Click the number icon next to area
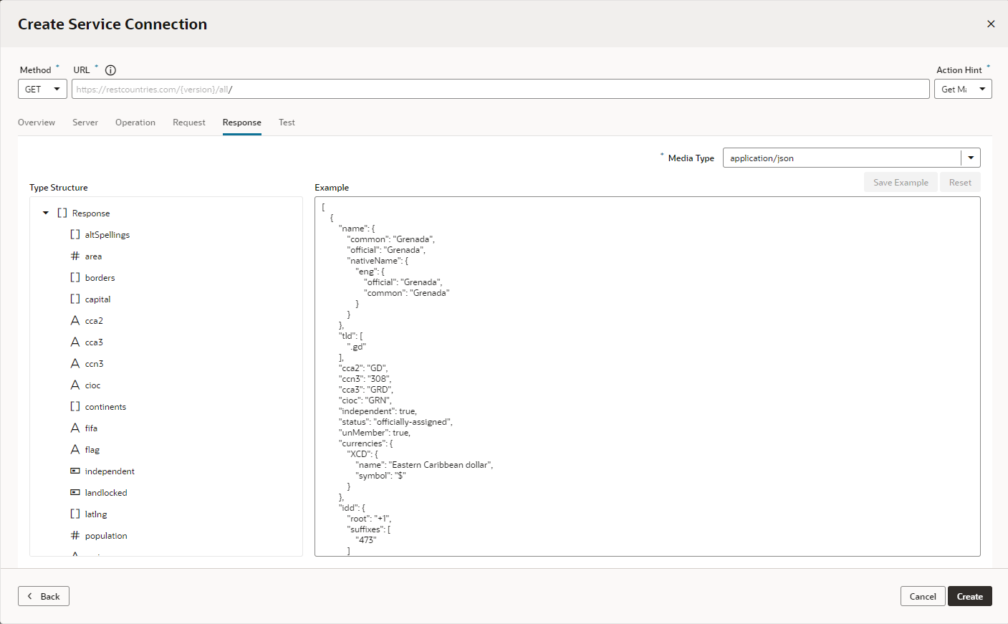This screenshot has height=624, width=1008. click(75, 256)
